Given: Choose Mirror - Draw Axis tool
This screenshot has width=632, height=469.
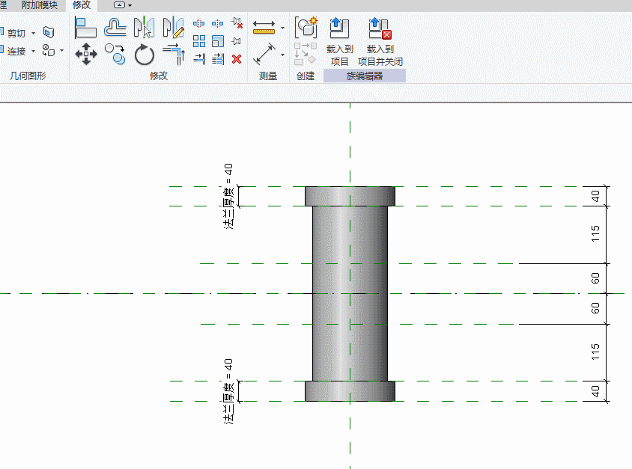Looking at the screenshot, I should (173, 28).
